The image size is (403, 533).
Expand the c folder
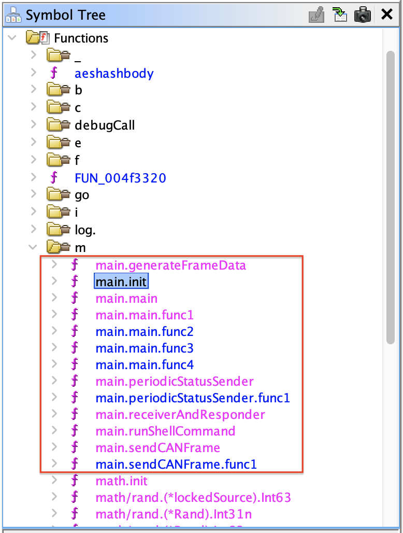pos(33,107)
